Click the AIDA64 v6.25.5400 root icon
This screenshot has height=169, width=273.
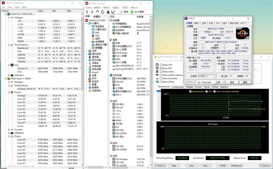coord(87,20)
